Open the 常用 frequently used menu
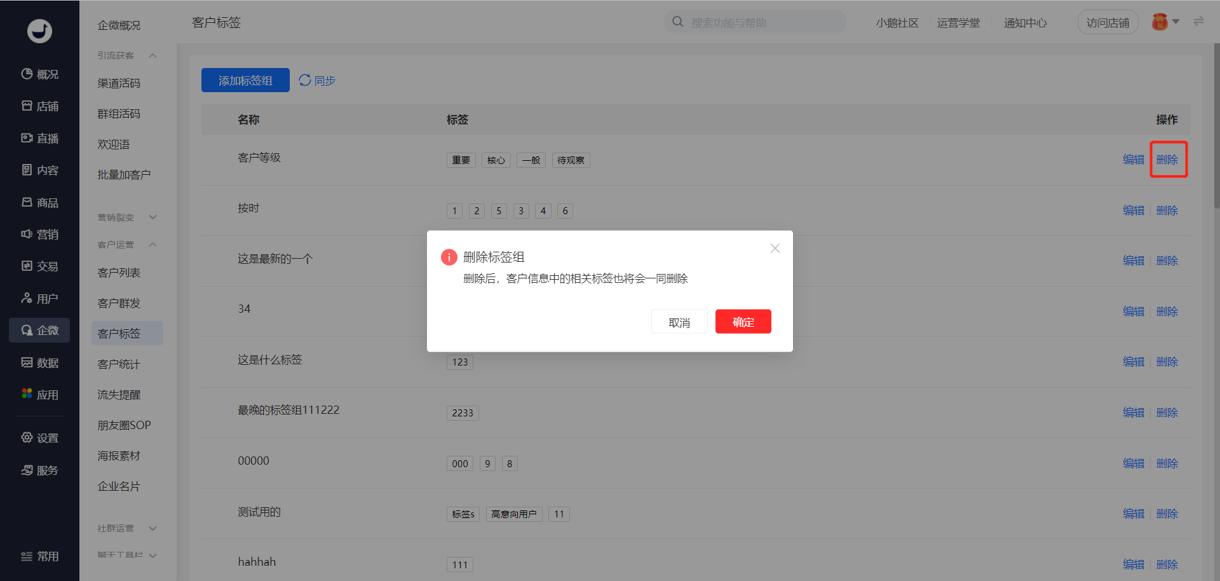The image size is (1220, 581). click(x=39, y=556)
